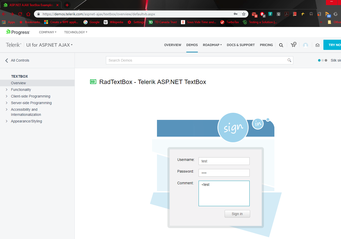The image size is (341, 239).
Task: Open the RSS feed extension with badge 72
Action: [328, 15]
